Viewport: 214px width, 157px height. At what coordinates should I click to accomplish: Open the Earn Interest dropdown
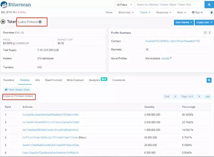pos(184,22)
